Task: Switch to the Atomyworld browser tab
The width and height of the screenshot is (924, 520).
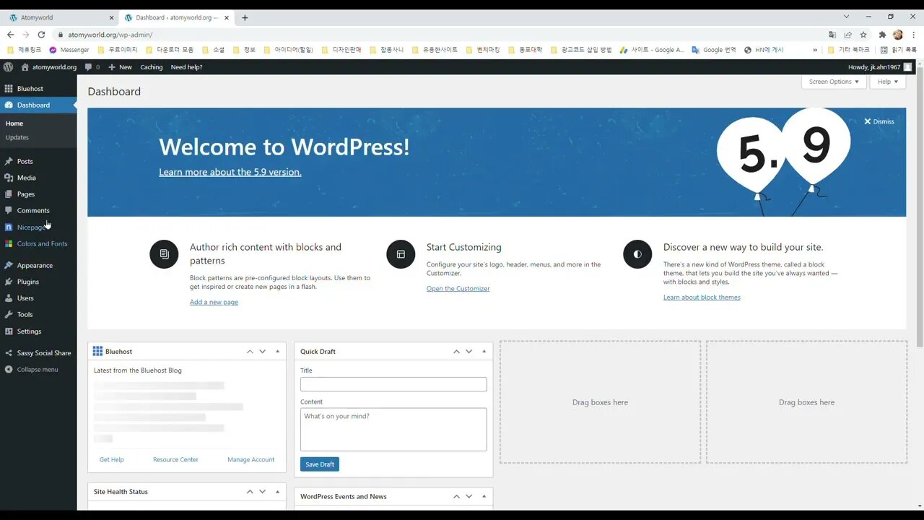Action: point(60,17)
